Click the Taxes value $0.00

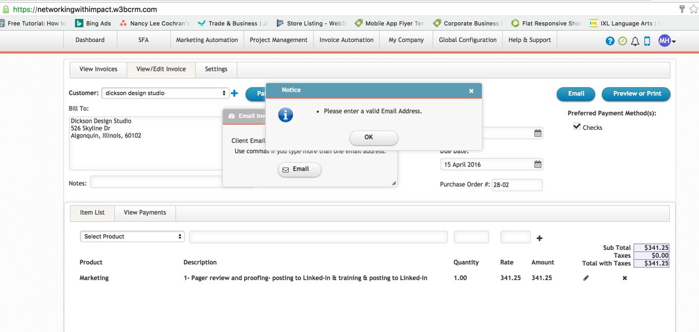(x=651, y=255)
